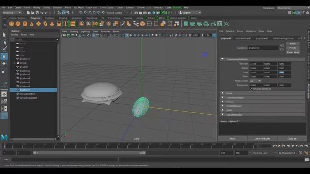Image resolution: width=310 pixels, height=174 pixels.
Task: Click the first teal sculpt shelf icon
Action: [186, 24]
